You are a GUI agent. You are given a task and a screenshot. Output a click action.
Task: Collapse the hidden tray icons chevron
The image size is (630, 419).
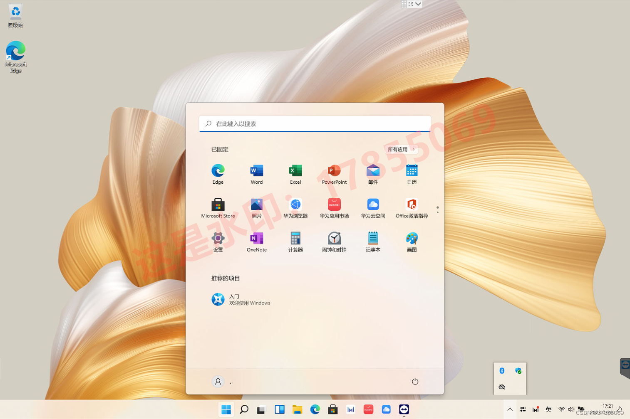click(x=510, y=409)
